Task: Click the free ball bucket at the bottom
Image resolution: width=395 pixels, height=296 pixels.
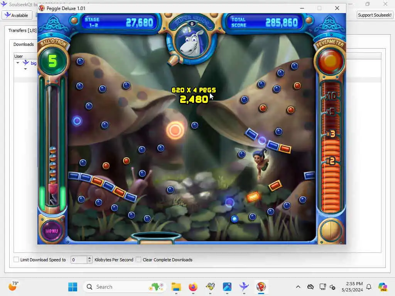Action: point(156,237)
